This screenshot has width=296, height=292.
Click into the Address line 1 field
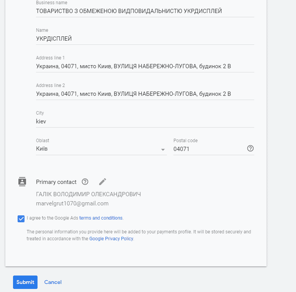click(x=145, y=66)
